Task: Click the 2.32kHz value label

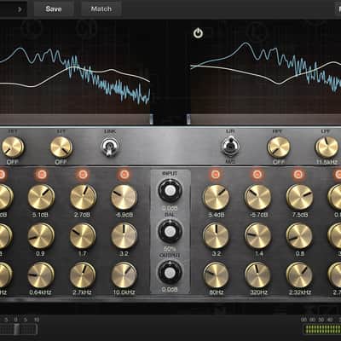Action: click(299, 292)
